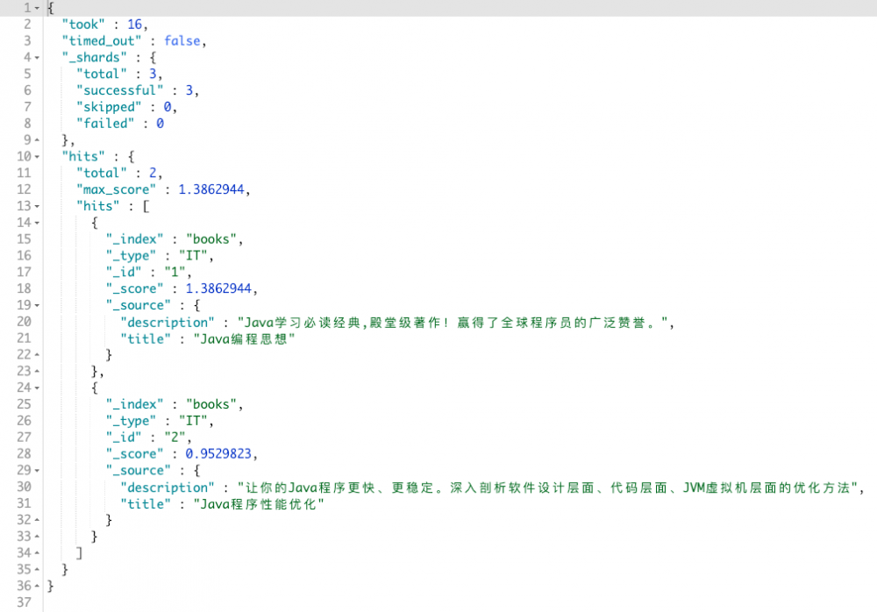Click the max_score value 1.3862944
Image resolution: width=877 pixels, height=612 pixels.
click(x=210, y=189)
